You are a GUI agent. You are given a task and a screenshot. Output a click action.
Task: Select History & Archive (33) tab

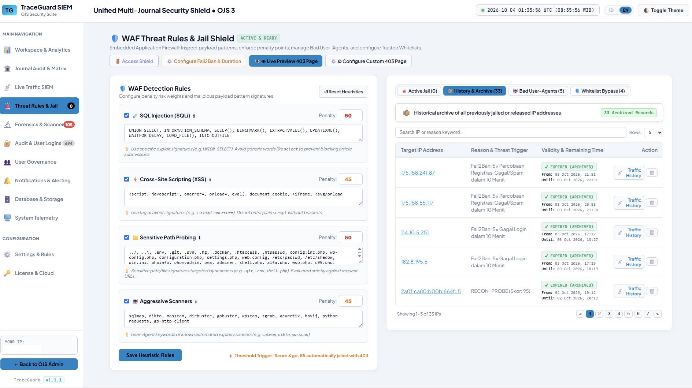point(475,91)
